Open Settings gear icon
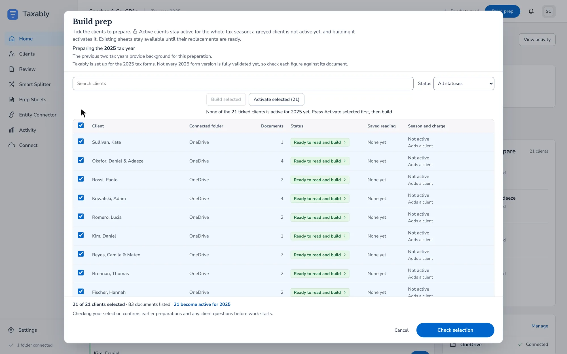 (11, 330)
